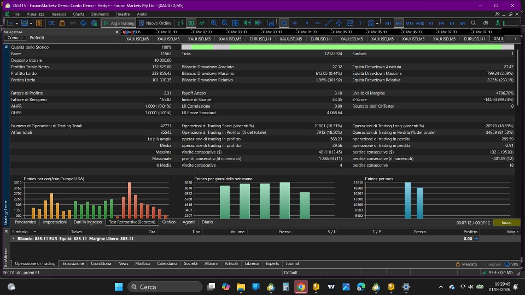Close the Navigatore panel
The image size is (525, 295).
pyautogui.click(x=117, y=32)
